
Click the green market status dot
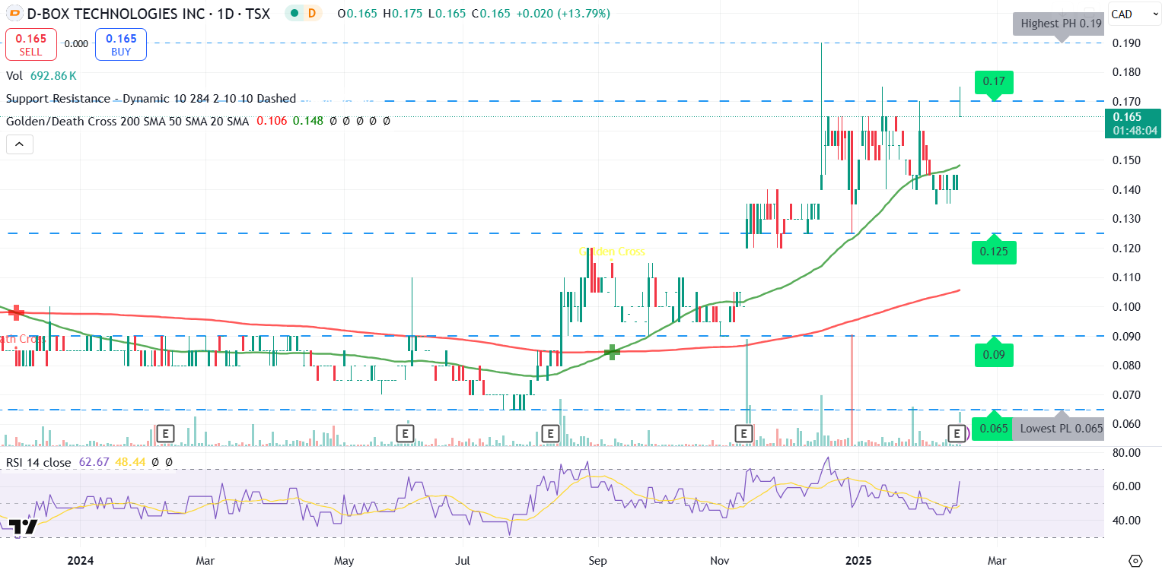tap(294, 14)
